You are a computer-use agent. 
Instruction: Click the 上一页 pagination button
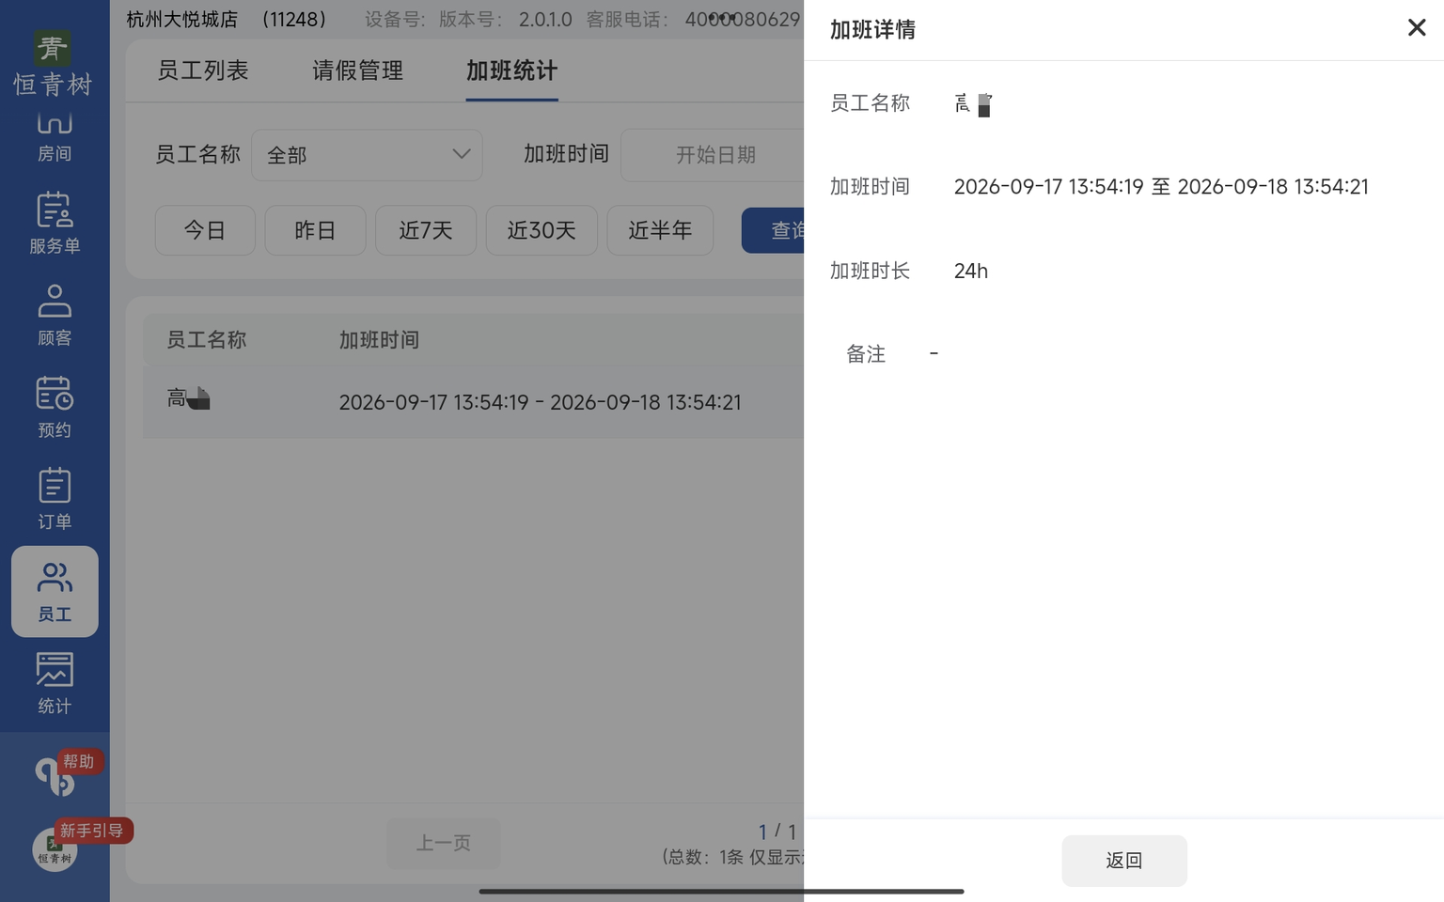(444, 844)
